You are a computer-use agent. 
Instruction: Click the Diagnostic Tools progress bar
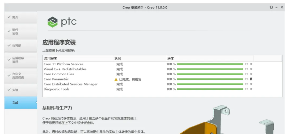210,89
